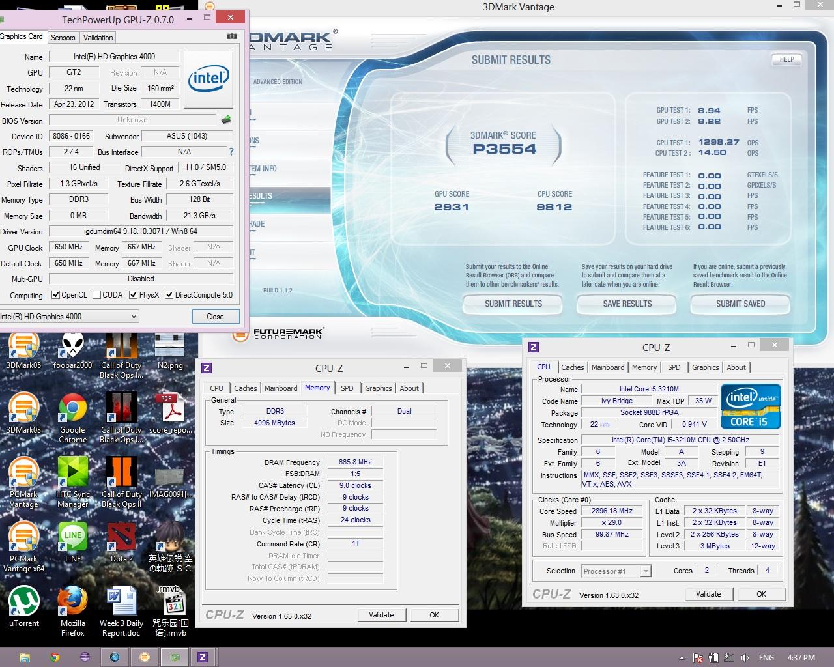Open Chrome from the taskbar
834x667 pixels.
tap(55, 657)
